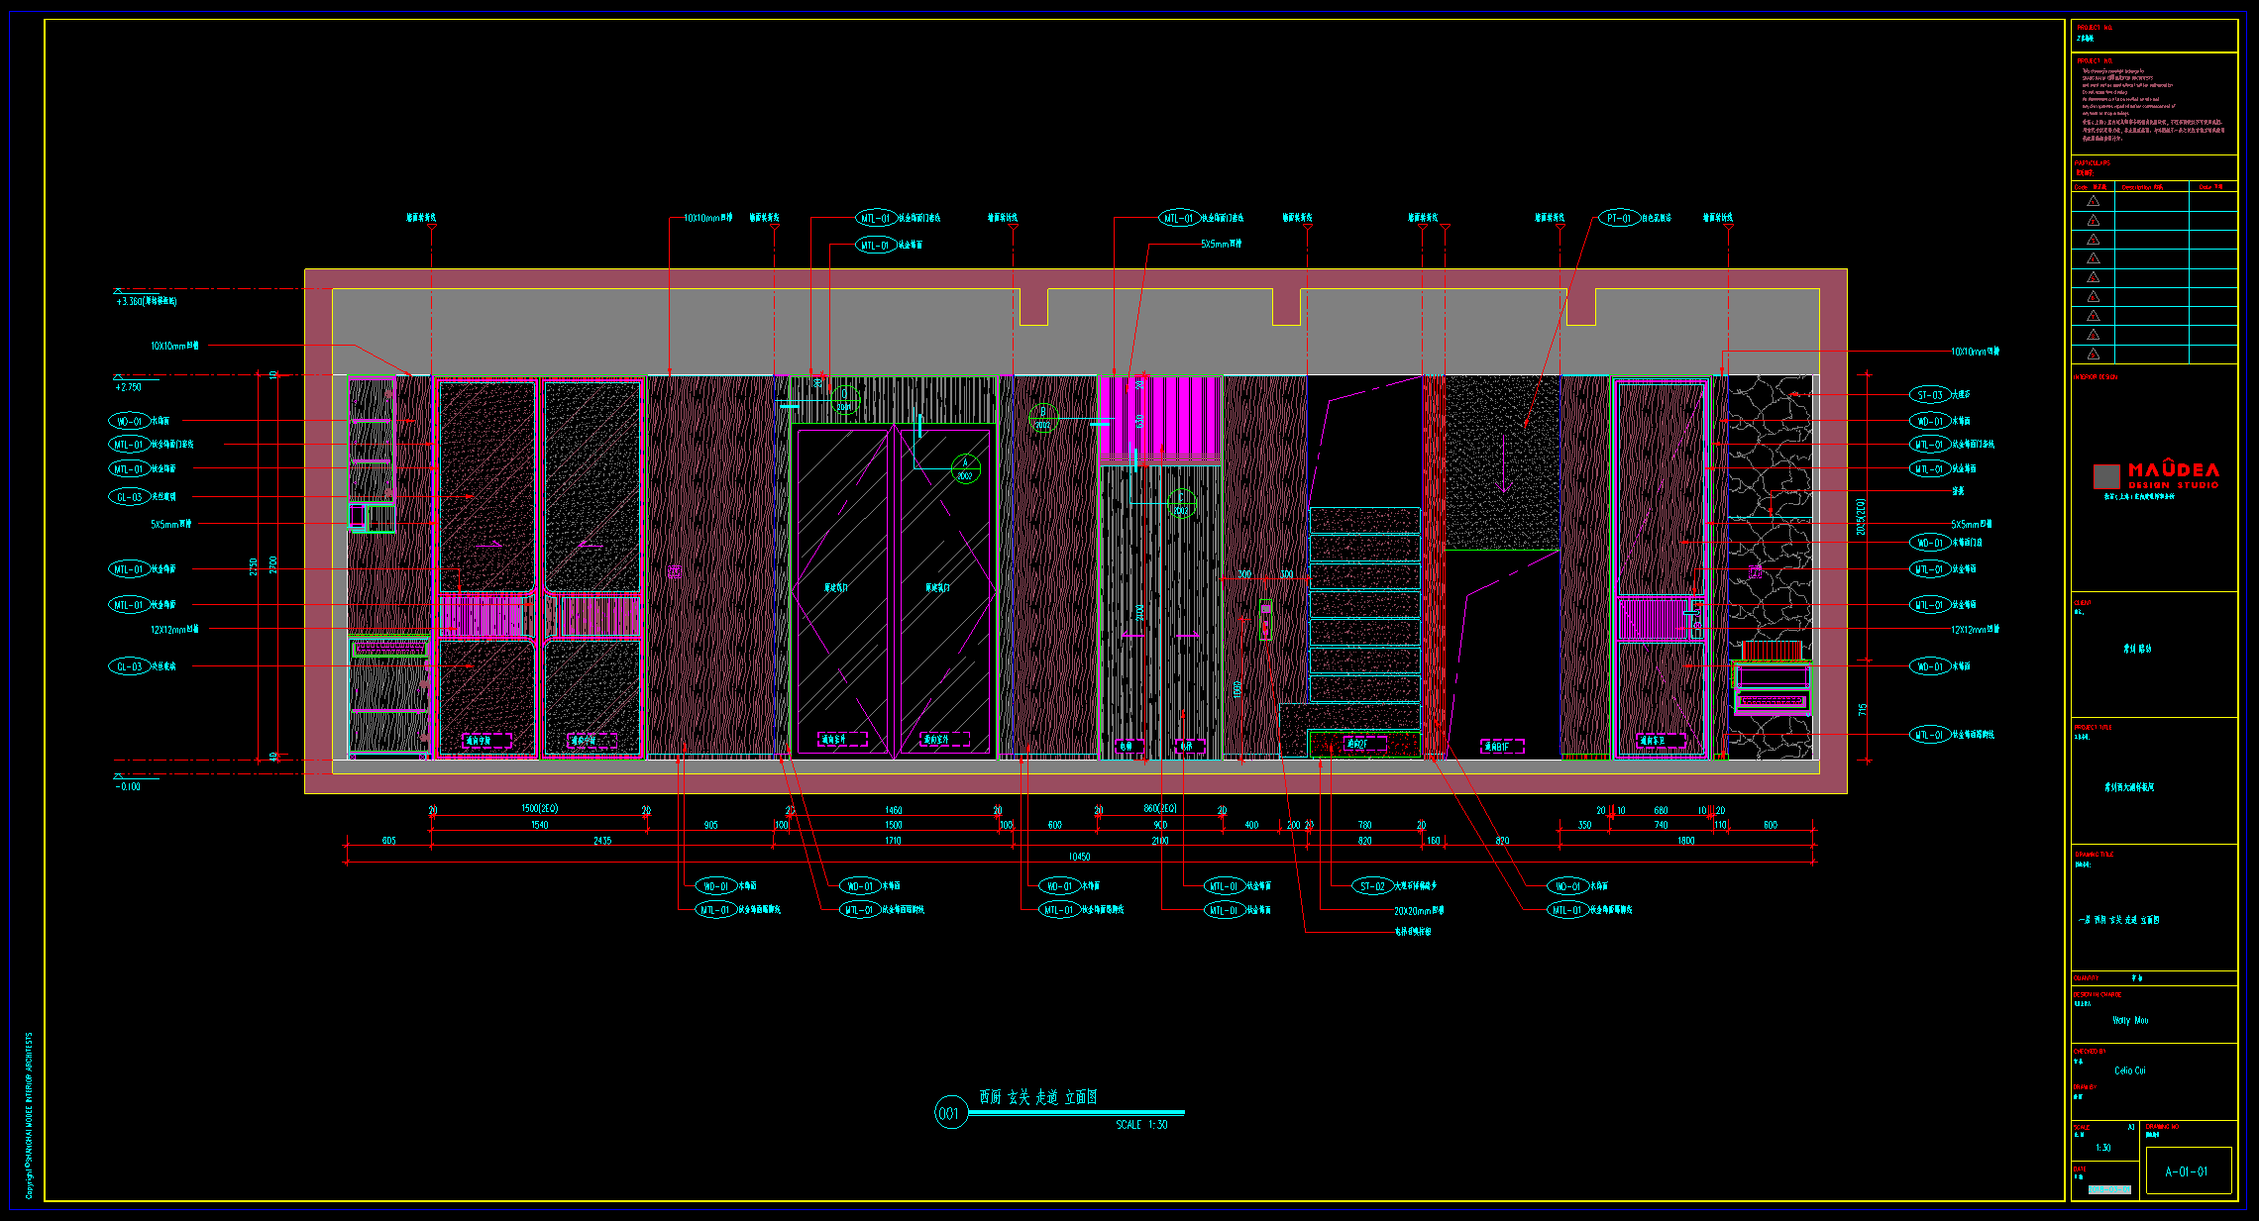This screenshot has height=1221, width=2259.
Task: Select the 400 dimension value
Action: point(1251,825)
